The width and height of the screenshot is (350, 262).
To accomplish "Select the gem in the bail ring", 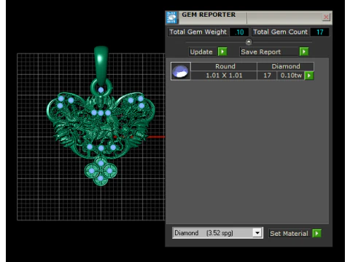I will coord(101,90).
